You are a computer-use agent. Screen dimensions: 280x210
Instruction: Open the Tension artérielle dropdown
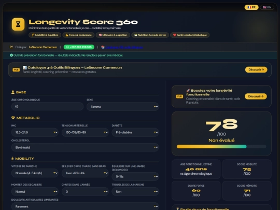(x=85, y=132)
